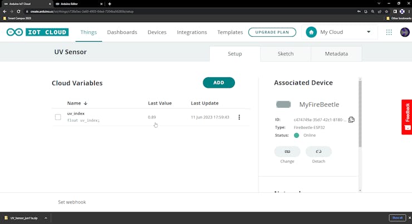Click the Change device button

point(287,152)
